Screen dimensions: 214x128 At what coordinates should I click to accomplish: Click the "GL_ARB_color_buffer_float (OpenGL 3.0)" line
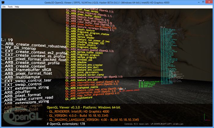tap(90, 23)
